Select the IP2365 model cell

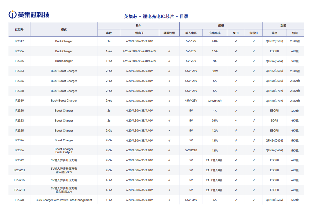coord(19,61)
